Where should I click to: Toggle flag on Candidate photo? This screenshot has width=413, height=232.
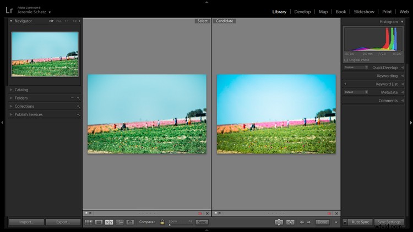[x=216, y=213]
